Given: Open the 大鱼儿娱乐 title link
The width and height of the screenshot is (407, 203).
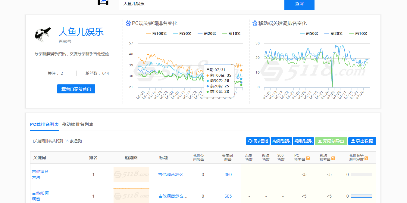Looking at the screenshot, I should click(x=81, y=32).
